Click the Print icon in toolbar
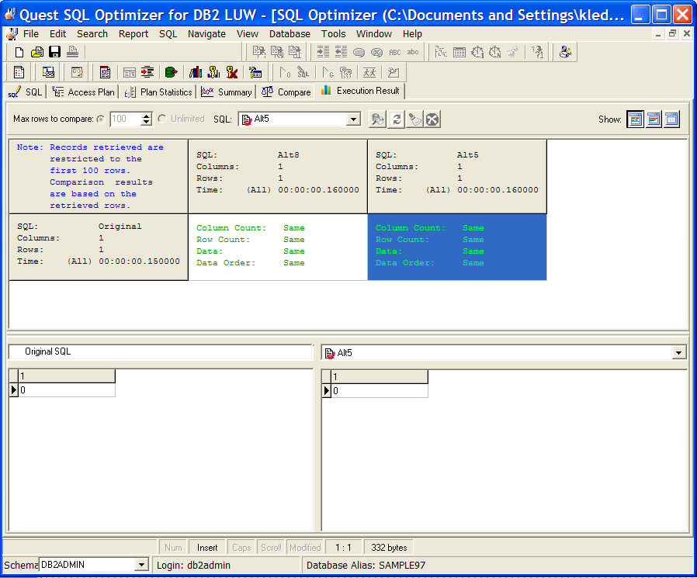This screenshot has height=578, width=697. click(x=72, y=52)
